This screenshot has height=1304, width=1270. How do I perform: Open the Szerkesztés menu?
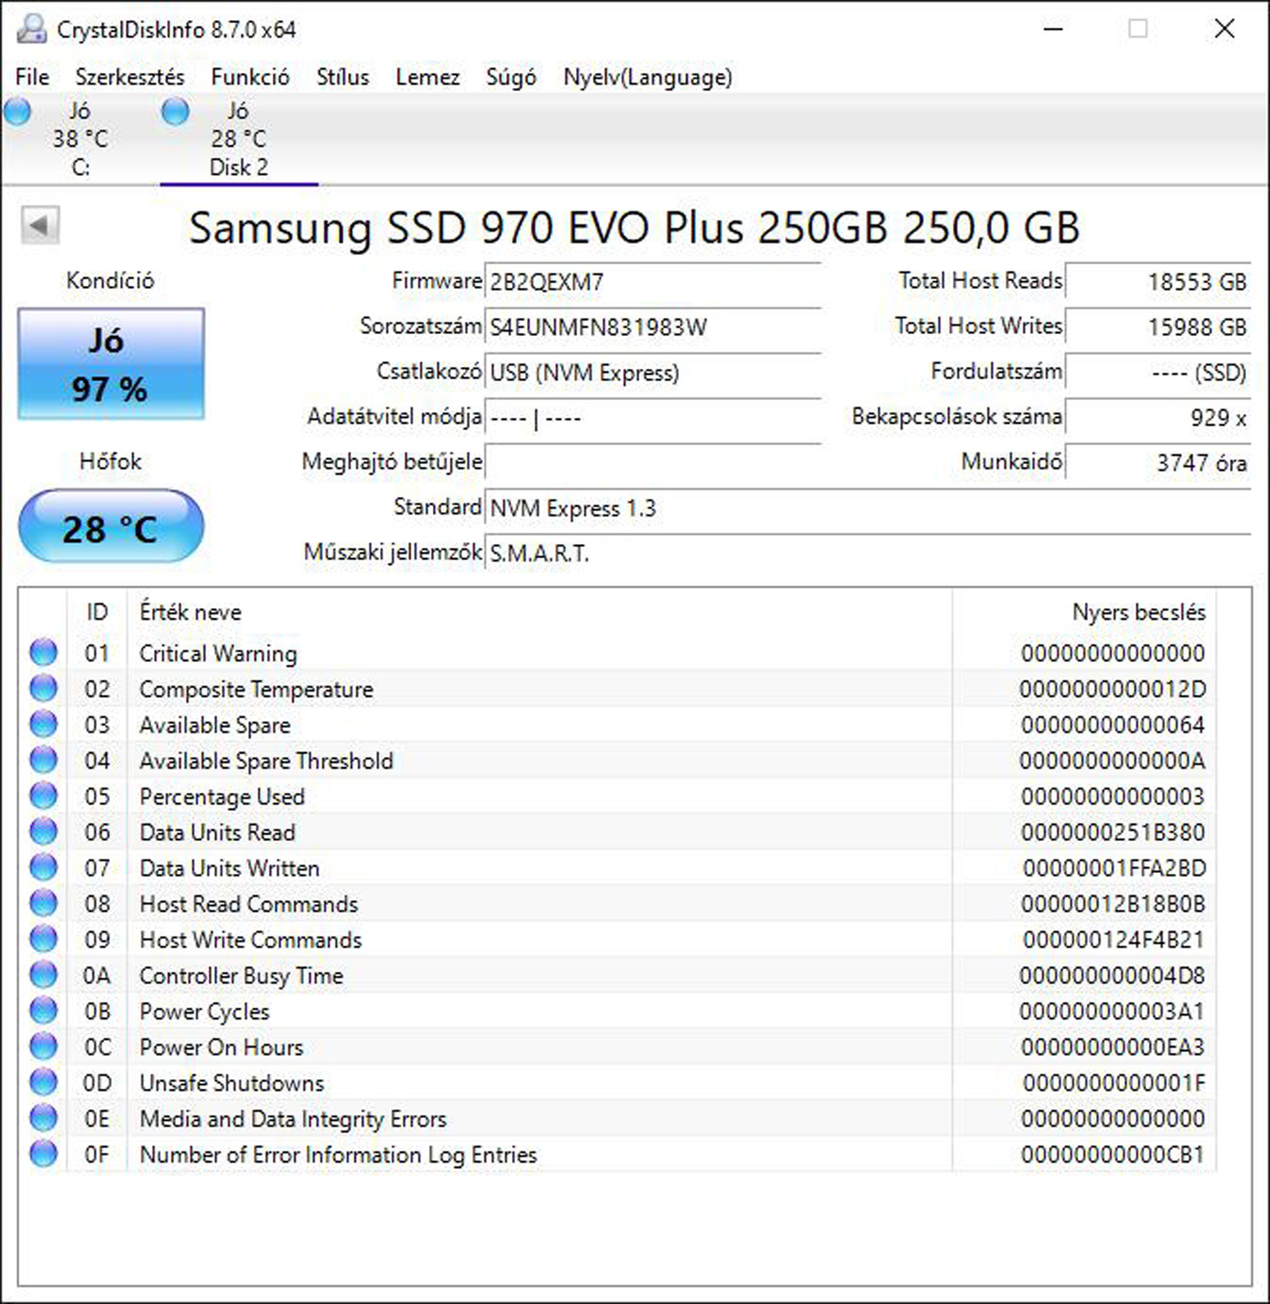pyautogui.click(x=130, y=77)
